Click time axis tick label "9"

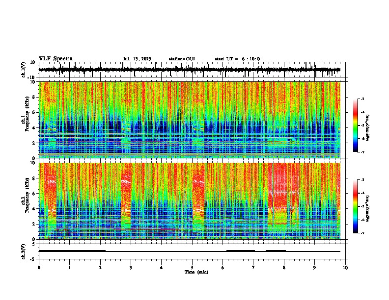coord(314,268)
